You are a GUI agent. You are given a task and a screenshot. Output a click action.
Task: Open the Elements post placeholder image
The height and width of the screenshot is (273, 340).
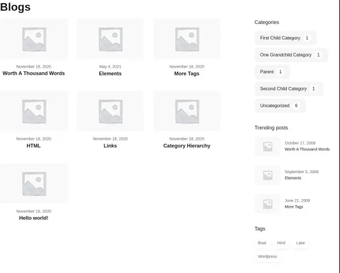[x=110, y=39]
